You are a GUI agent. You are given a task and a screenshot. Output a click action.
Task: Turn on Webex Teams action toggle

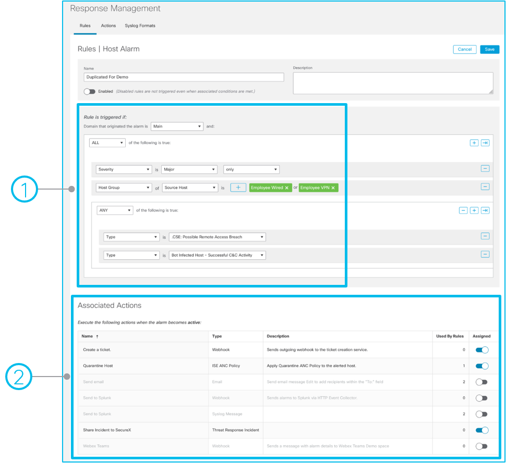[481, 446]
